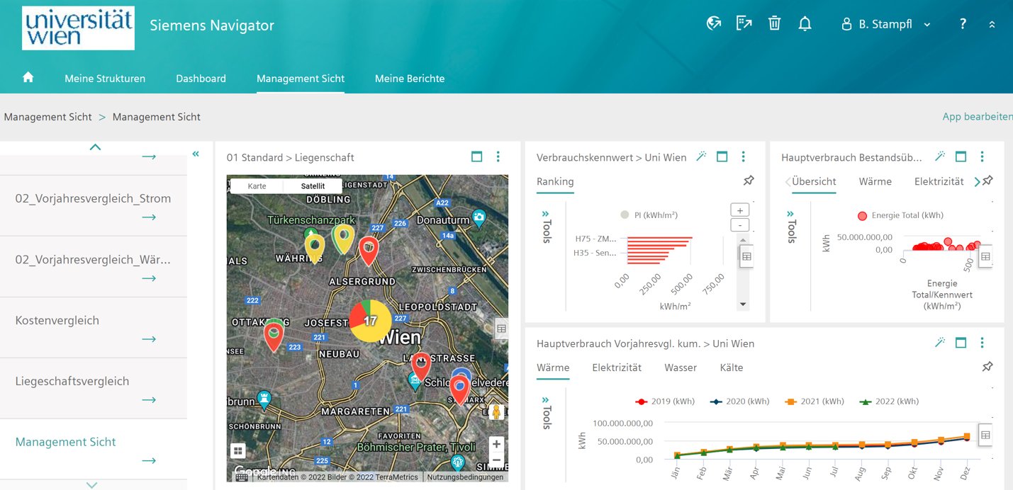This screenshot has width=1013, height=490.
Task: Open the Dashboard navigation menu item
Action: [201, 79]
